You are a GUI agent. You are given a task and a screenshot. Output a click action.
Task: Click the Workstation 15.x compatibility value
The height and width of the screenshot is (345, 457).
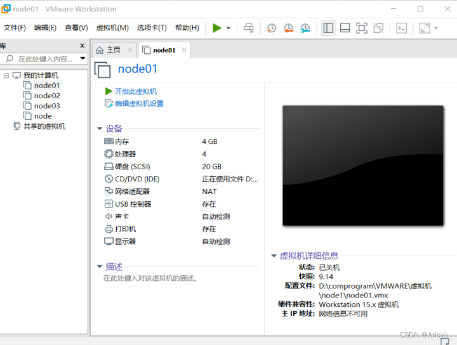click(x=359, y=304)
